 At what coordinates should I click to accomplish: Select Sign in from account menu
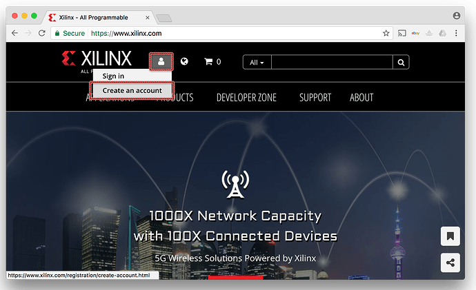pyautogui.click(x=113, y=76)
